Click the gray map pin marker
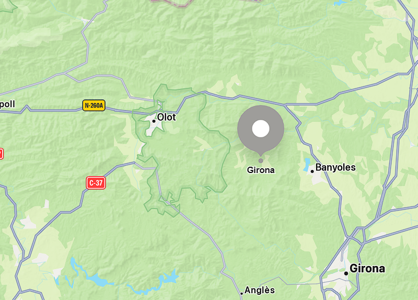This screenshot has height=300, width=418. (x=261, y=130)
